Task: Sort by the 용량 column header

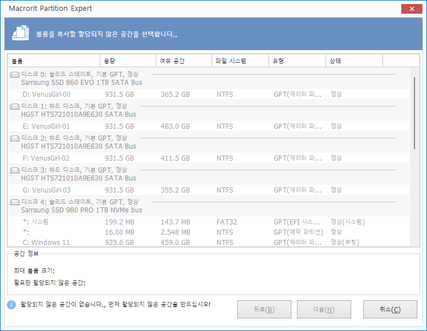Action: [128, 61]
